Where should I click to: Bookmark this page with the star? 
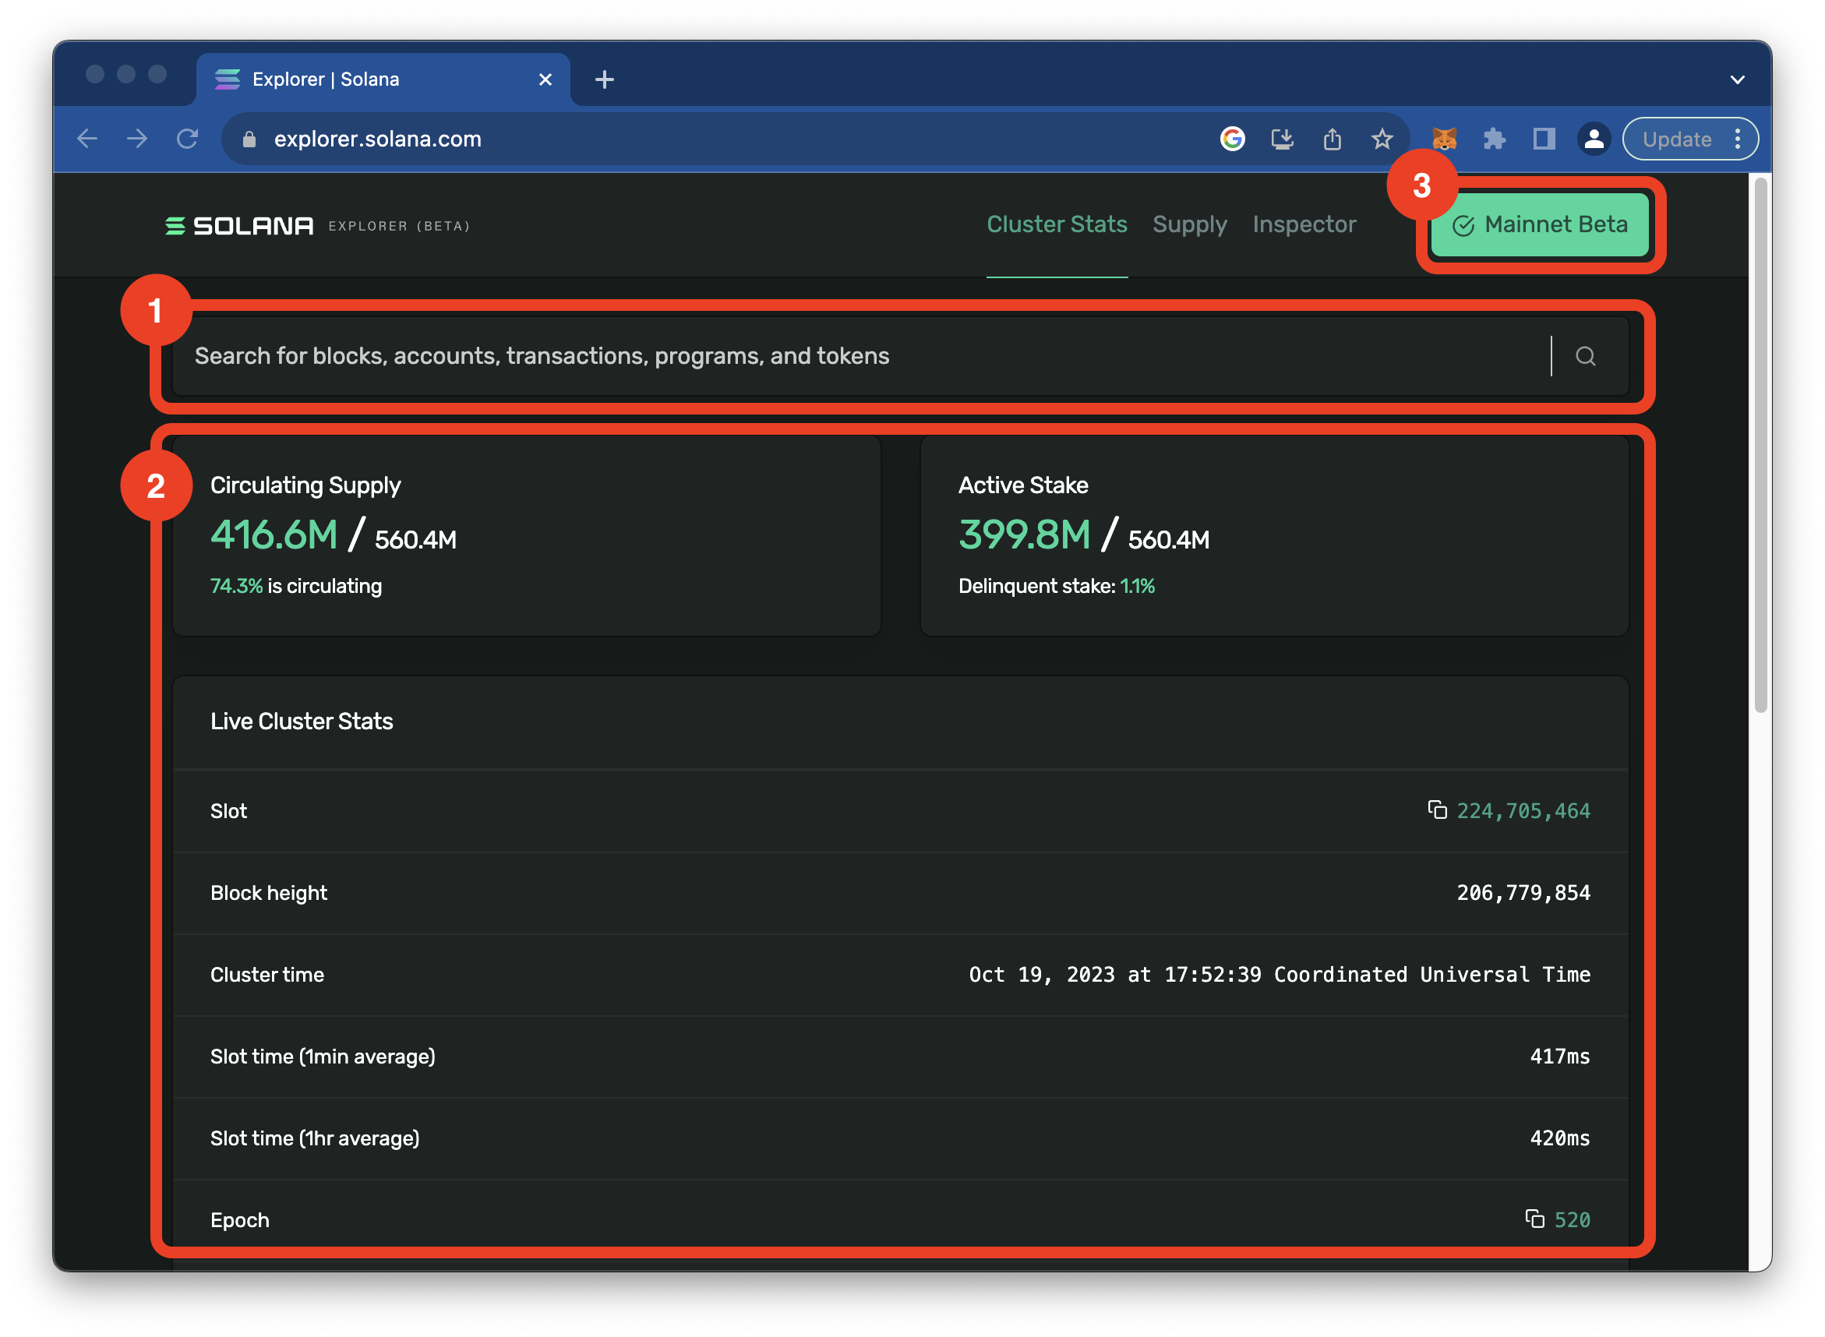click(x=1382, y=139)
